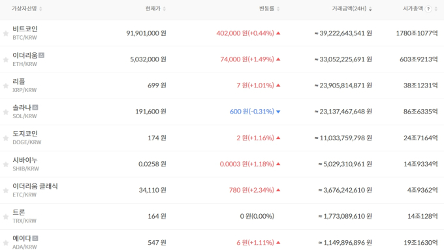The image size is (444, 250).
Task: Click the badge icon next to 에이다
Action: tap(35, 238)
